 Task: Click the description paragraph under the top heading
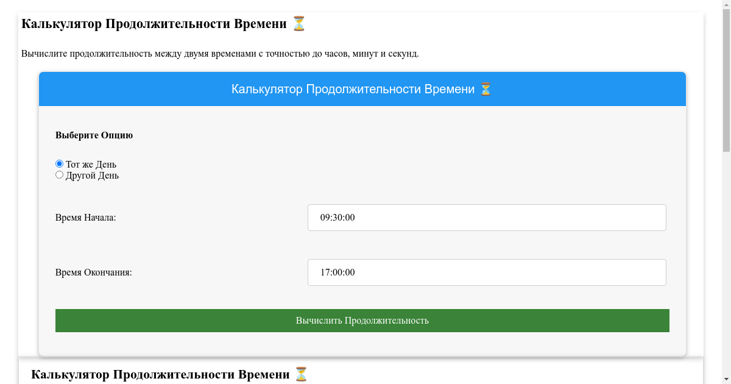[220, 54]
